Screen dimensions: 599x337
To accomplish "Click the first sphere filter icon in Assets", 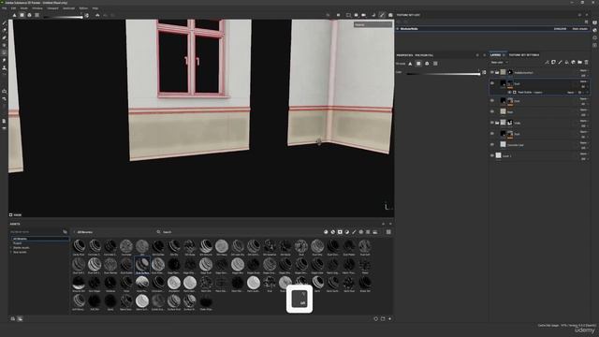I will 326,232.
